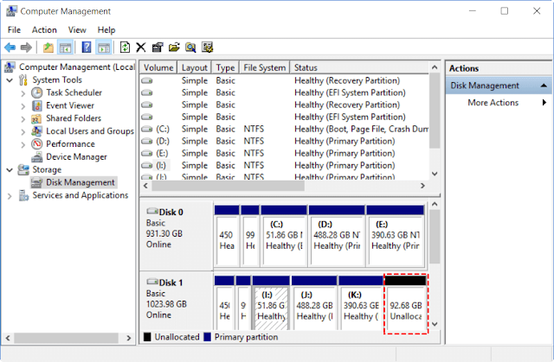Select Disk 1 (J:) 488.28 GB partition
The image size is (554, 362).
(314, 304)
